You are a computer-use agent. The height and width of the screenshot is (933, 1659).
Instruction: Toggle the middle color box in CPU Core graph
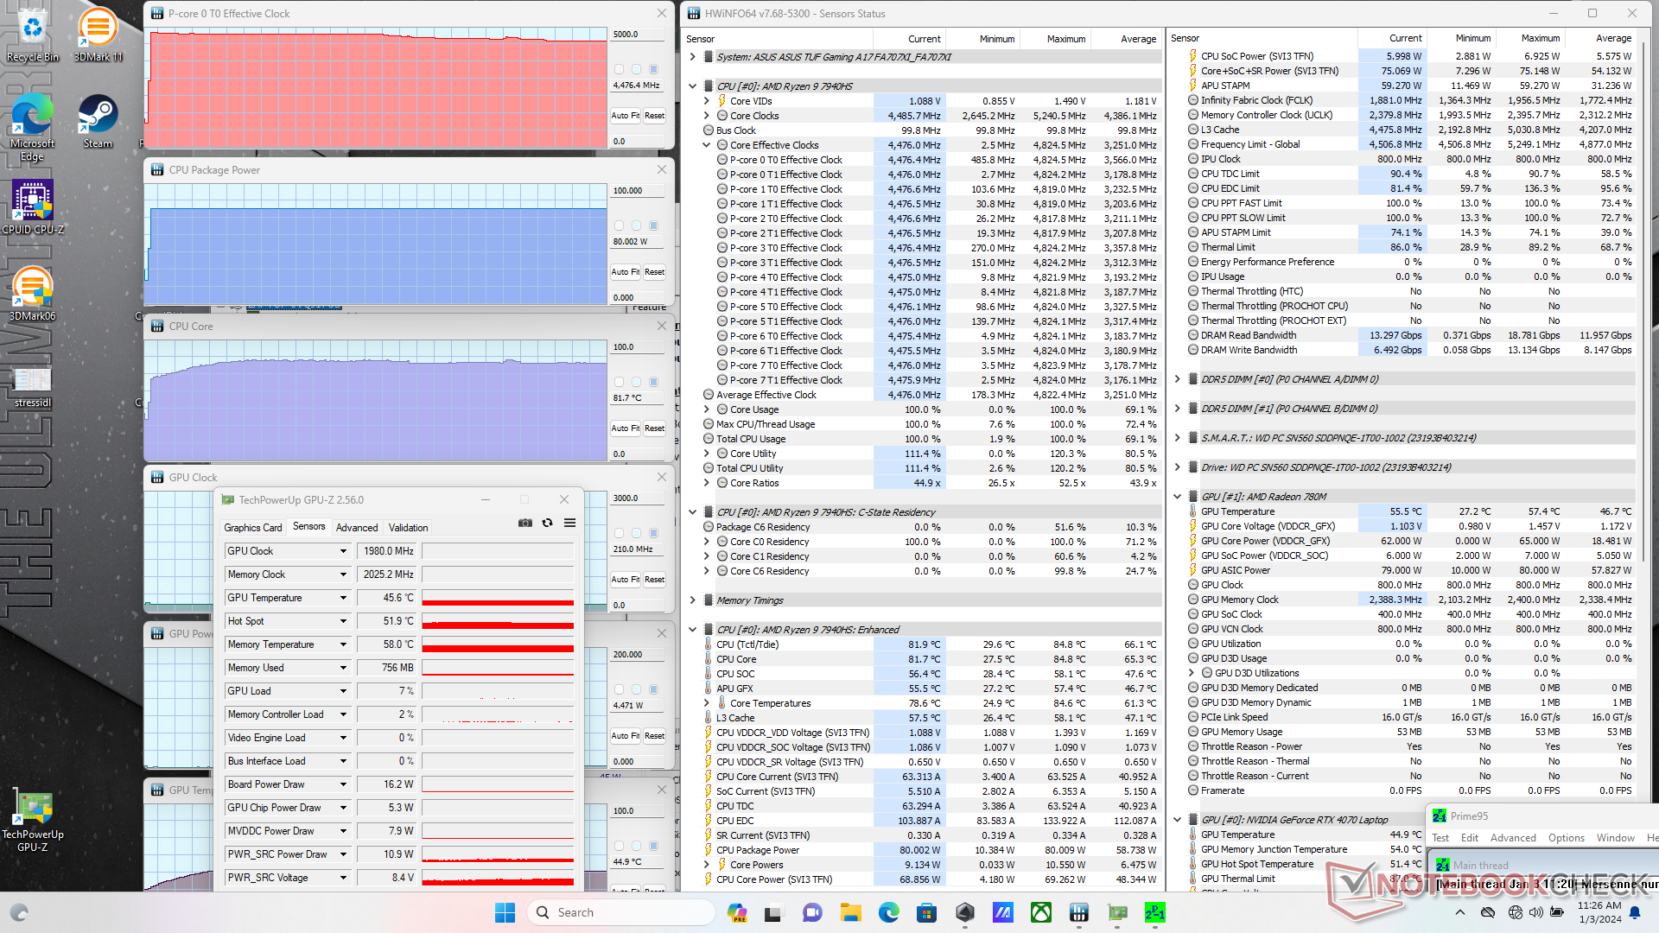(x=636, y=382)
